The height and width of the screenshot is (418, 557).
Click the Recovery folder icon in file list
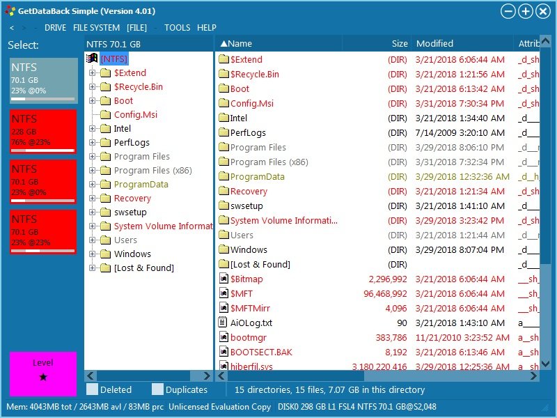[x=223, y=191]
